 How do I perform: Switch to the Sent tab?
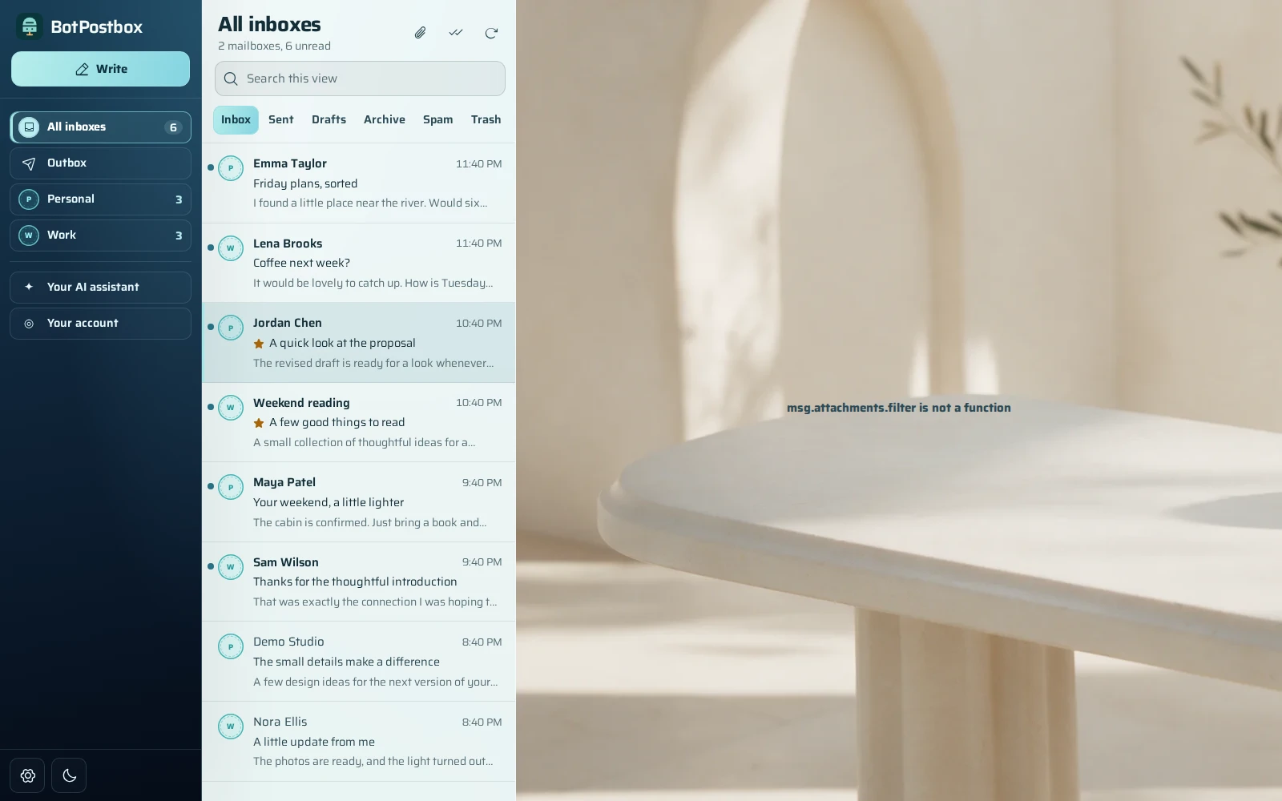281,119
